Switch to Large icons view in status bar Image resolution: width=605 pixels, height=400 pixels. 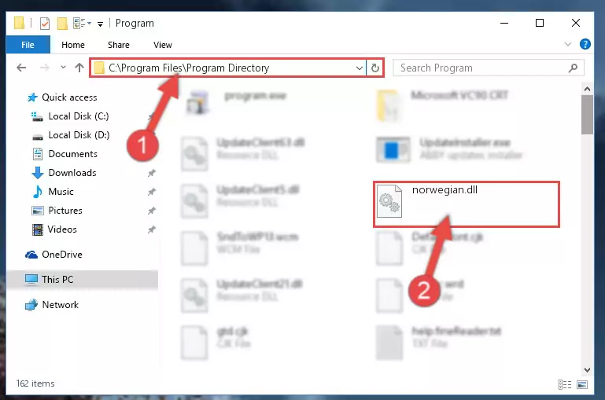click(582, 384)
